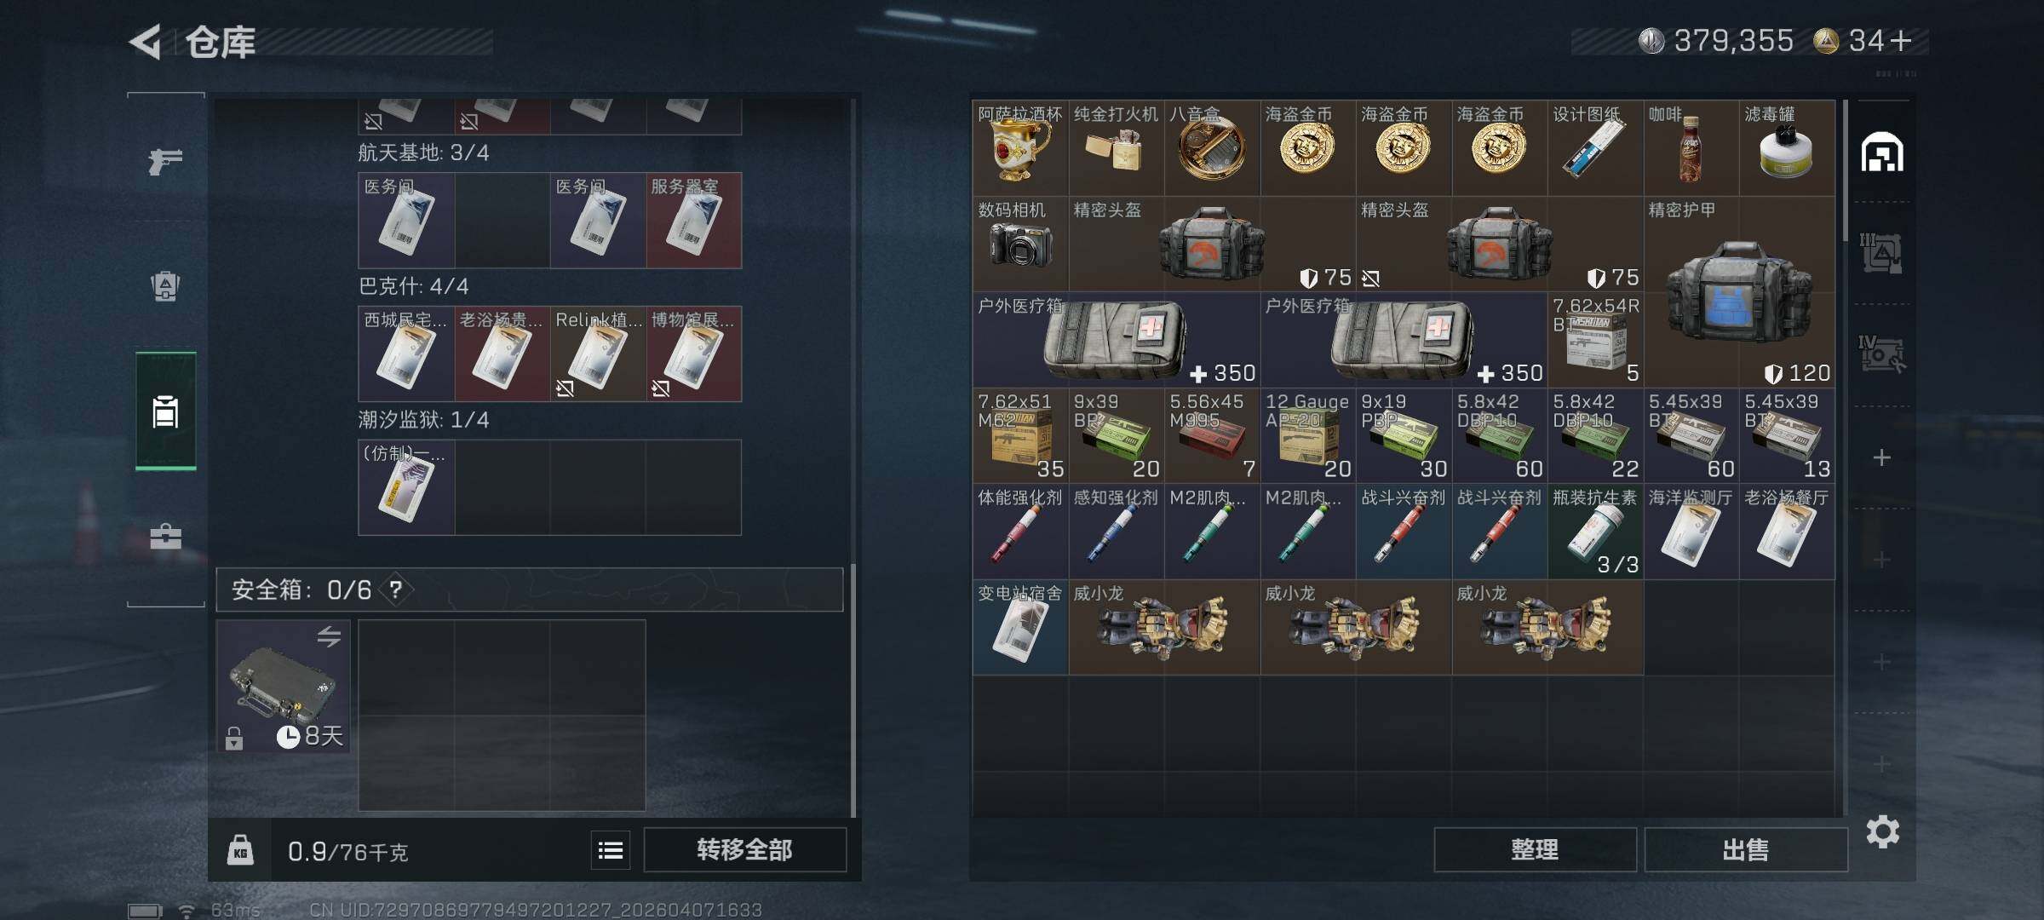2044x920 pixels.
Task: Click the 转移全部 transfer all button
Action: point(745,849)
